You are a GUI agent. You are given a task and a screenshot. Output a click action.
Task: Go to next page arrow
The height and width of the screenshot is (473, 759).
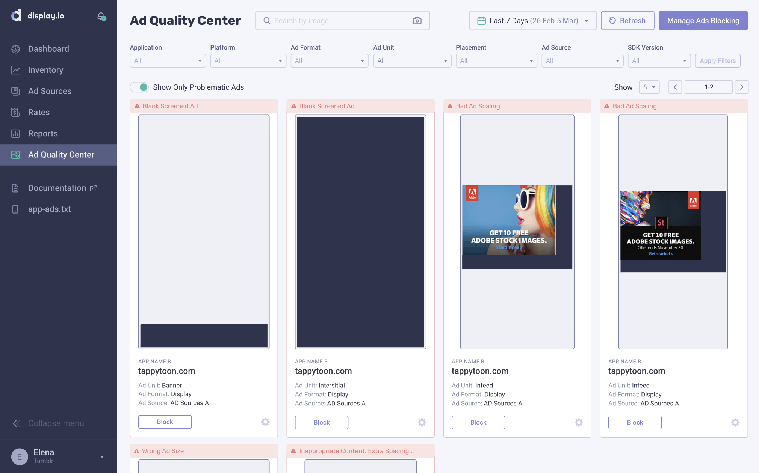pyautogui.click(x=741, y=87)
